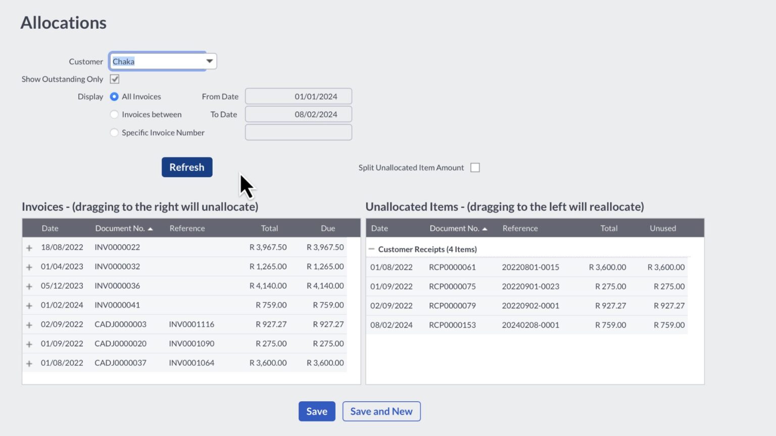Click the Save and New button
This screenshot has width=776, height=436.
pos(381,411)
